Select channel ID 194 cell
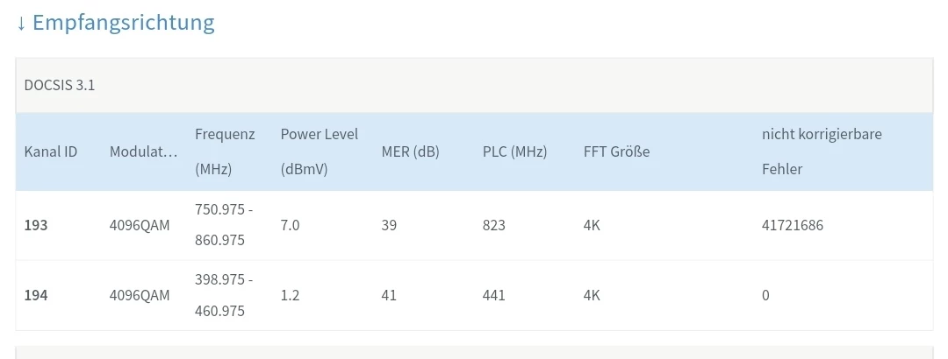948x359 pixels. tap(36, 295)
